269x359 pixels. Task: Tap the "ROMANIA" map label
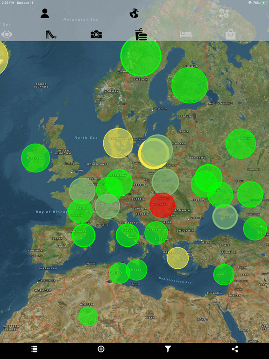pyautogui.click(x=182, y=210)
